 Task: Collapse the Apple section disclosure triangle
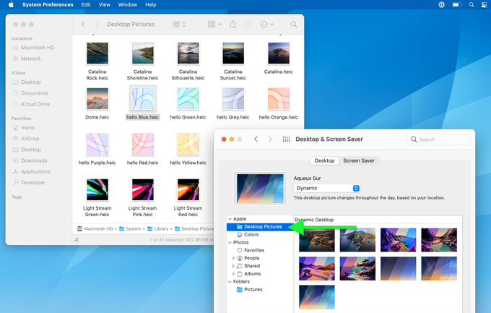click(x=230, y=218)
